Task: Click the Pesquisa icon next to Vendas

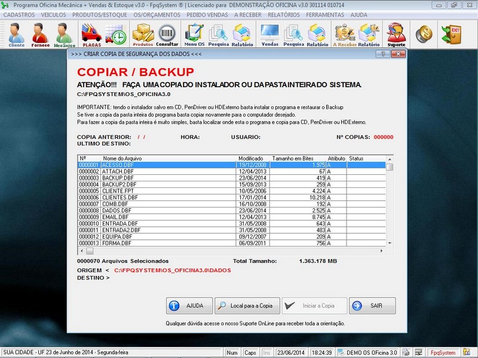Action: pos(293,35)
